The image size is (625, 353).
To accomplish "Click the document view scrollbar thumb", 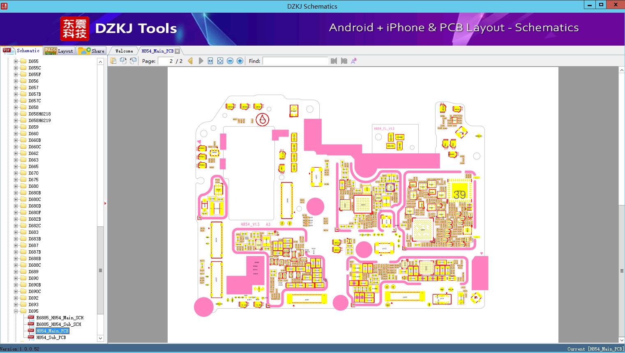I will [x=622, y=270].
